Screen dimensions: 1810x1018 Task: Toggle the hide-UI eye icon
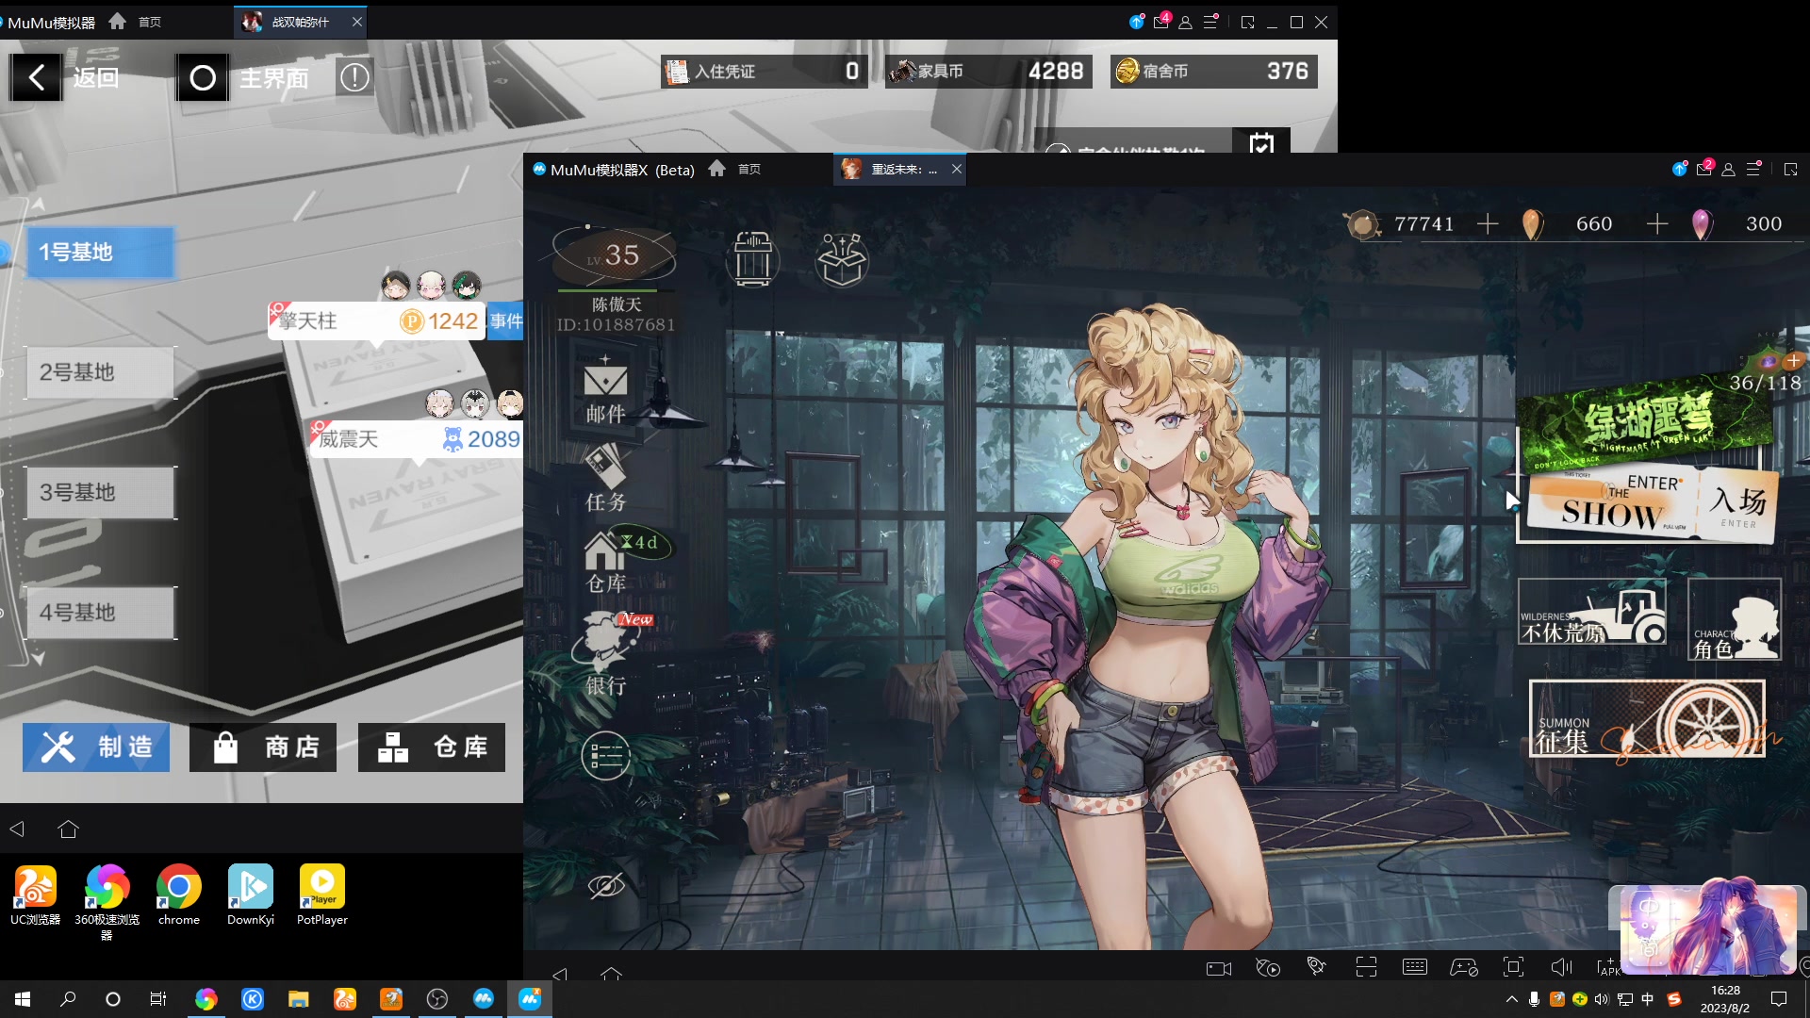coord(606,885)
